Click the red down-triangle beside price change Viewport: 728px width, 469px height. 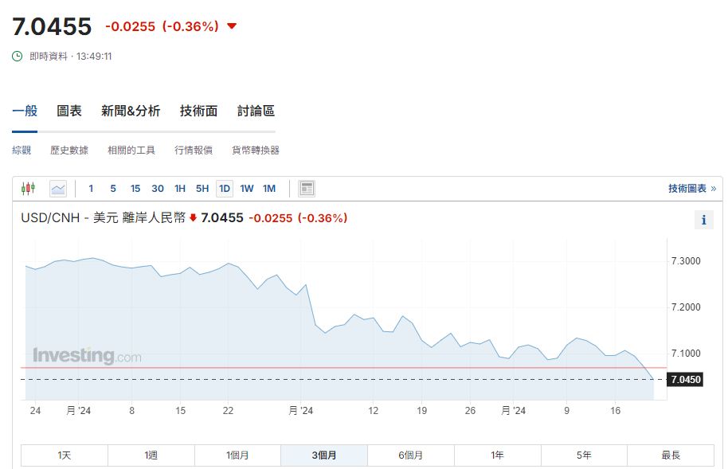tap(232, 26)
